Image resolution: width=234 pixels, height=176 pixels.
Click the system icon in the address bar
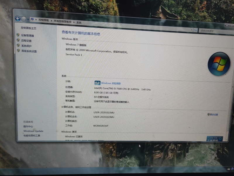pos(32,18)
